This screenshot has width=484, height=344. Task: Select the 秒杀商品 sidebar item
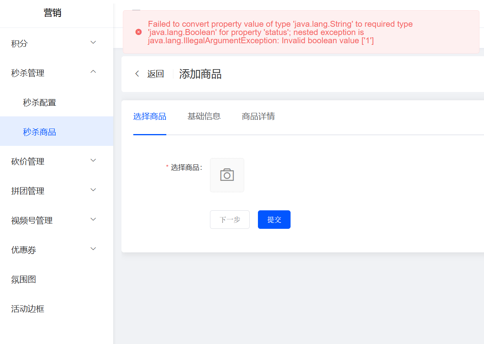coord(40,132)
